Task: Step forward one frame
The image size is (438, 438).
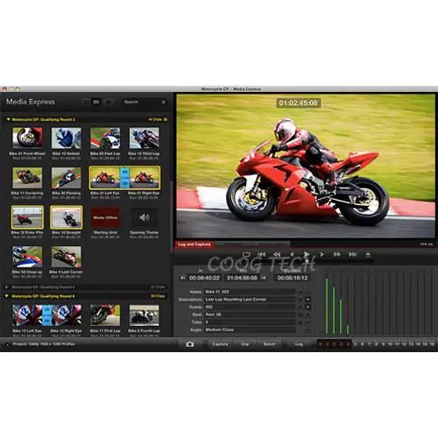Action: coord(321,255)
